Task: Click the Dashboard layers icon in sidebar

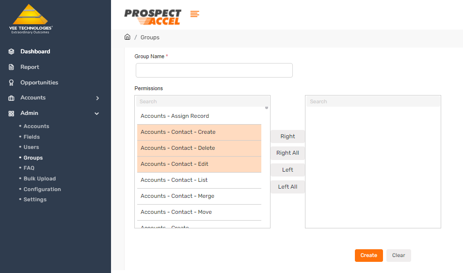Action: [x=11, y=51]
